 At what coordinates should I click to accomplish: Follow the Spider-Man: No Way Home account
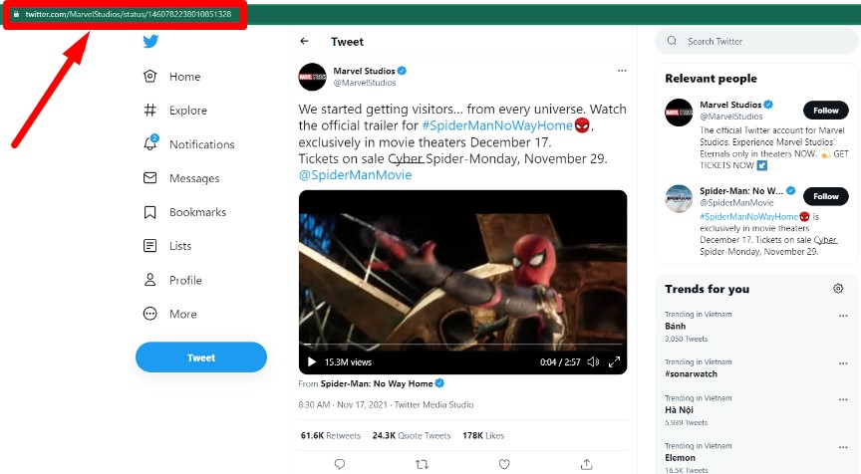[825, 196]
